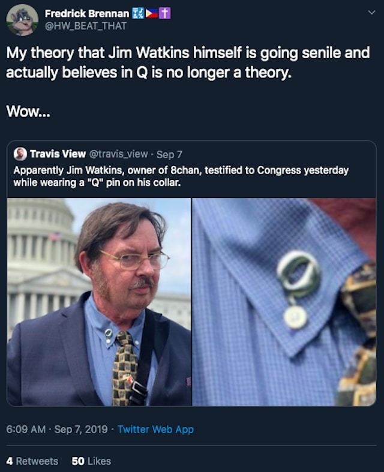Click the @travis_view handle
384x472 pixels.
pyautogui.click(x=119, y=154)
